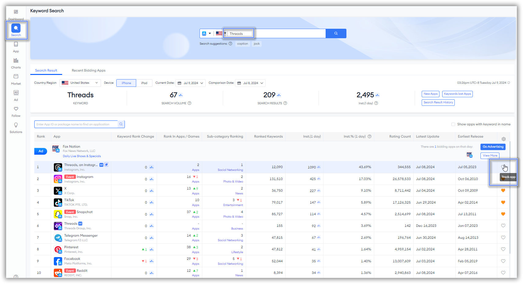The image size is (523, 284).
Task: Click the Inst.% (1 day) column help icon
Action: coord(369,136)
